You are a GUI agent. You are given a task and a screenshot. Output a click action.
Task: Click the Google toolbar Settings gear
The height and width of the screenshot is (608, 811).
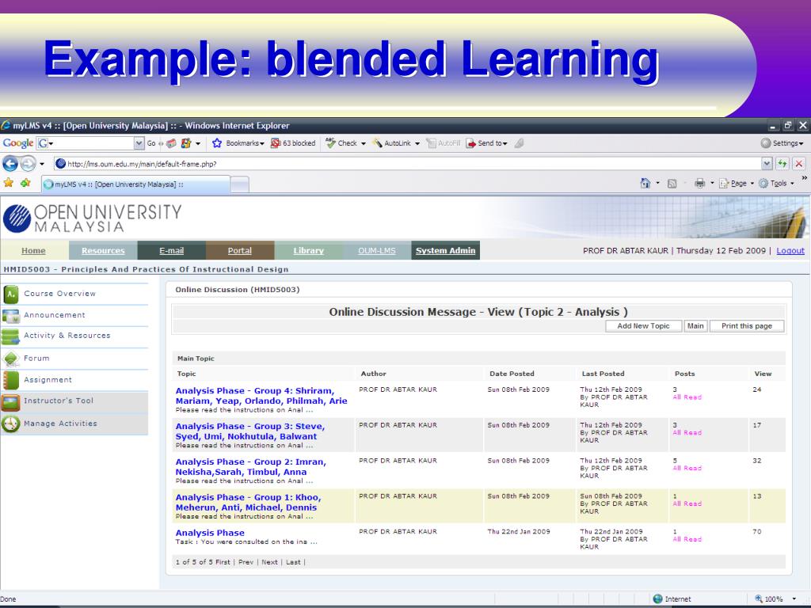point(766,143)
